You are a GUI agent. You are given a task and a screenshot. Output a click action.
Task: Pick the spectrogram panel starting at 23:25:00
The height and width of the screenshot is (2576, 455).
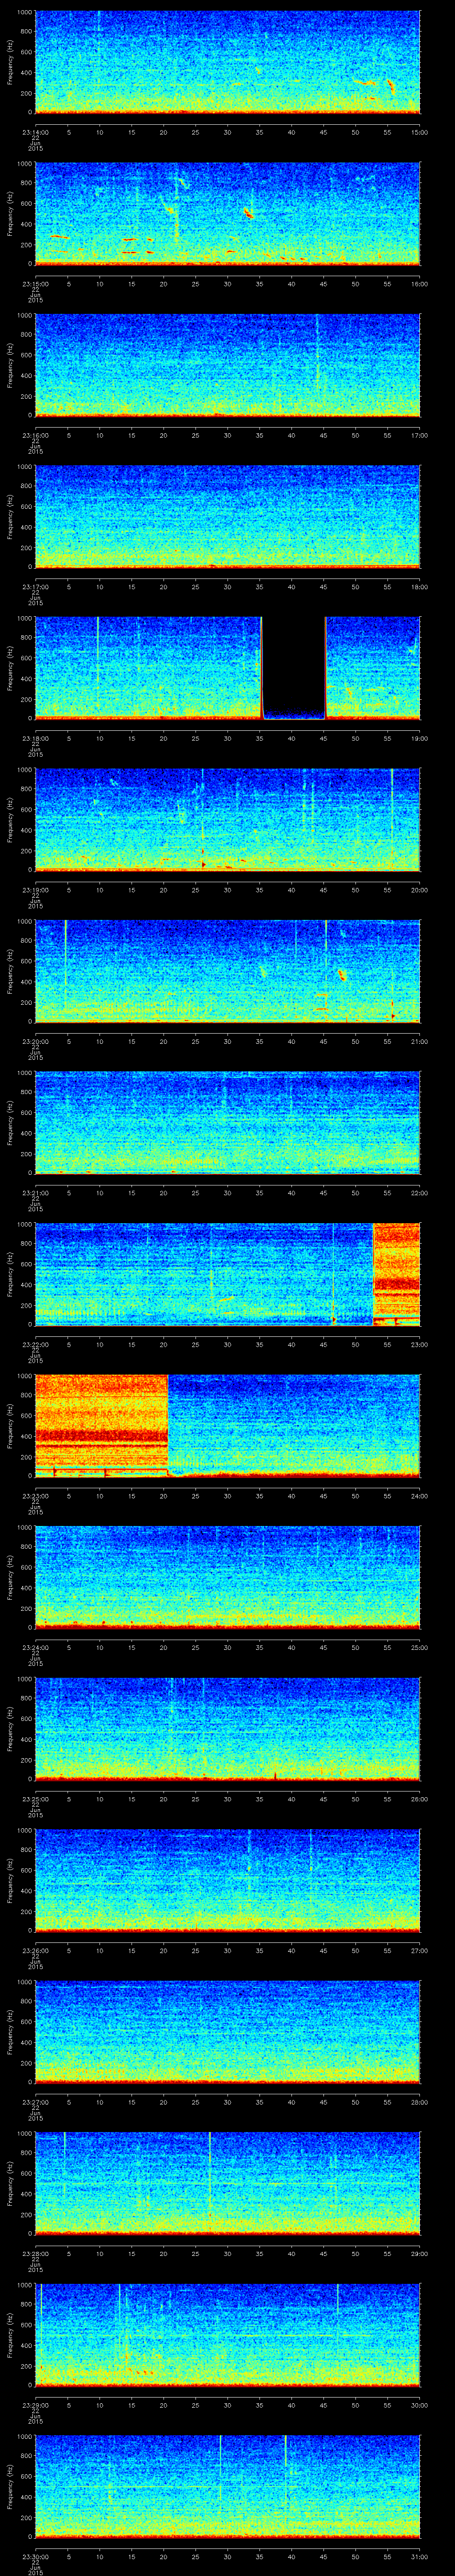[x=228, y=1728]
